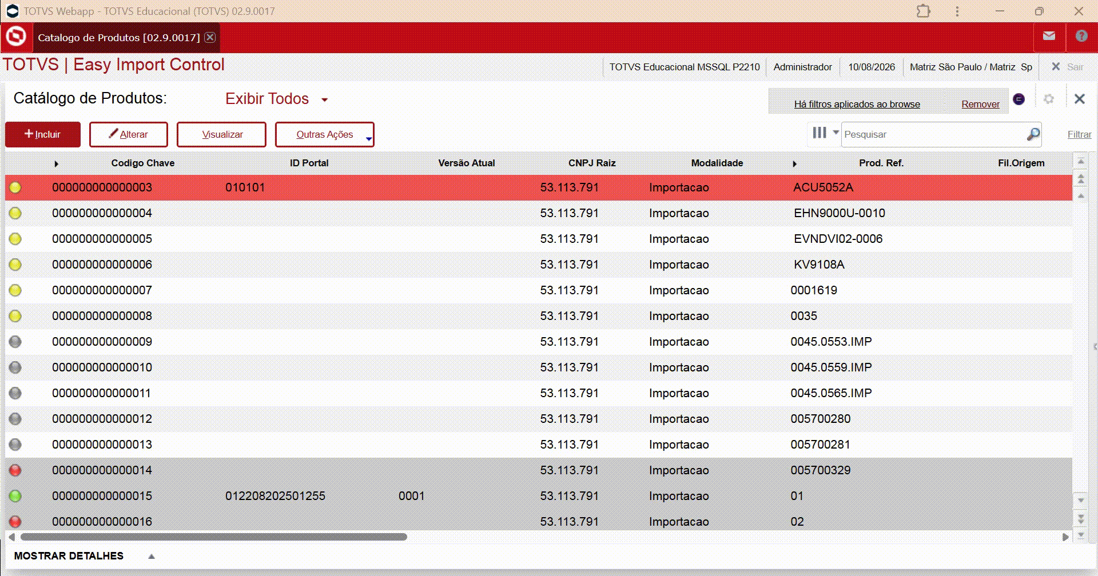
Task: Open the Outras Ações dropdown menu
Action: [x=325, y=134]
